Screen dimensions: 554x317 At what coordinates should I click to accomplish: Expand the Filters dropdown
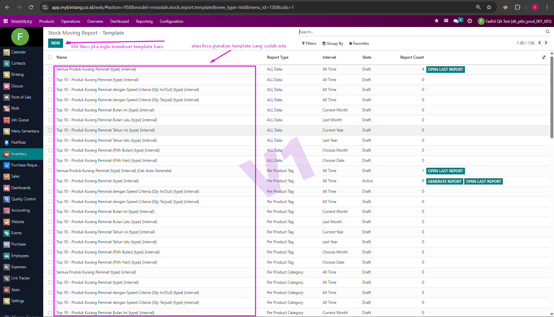coord(309,43)
